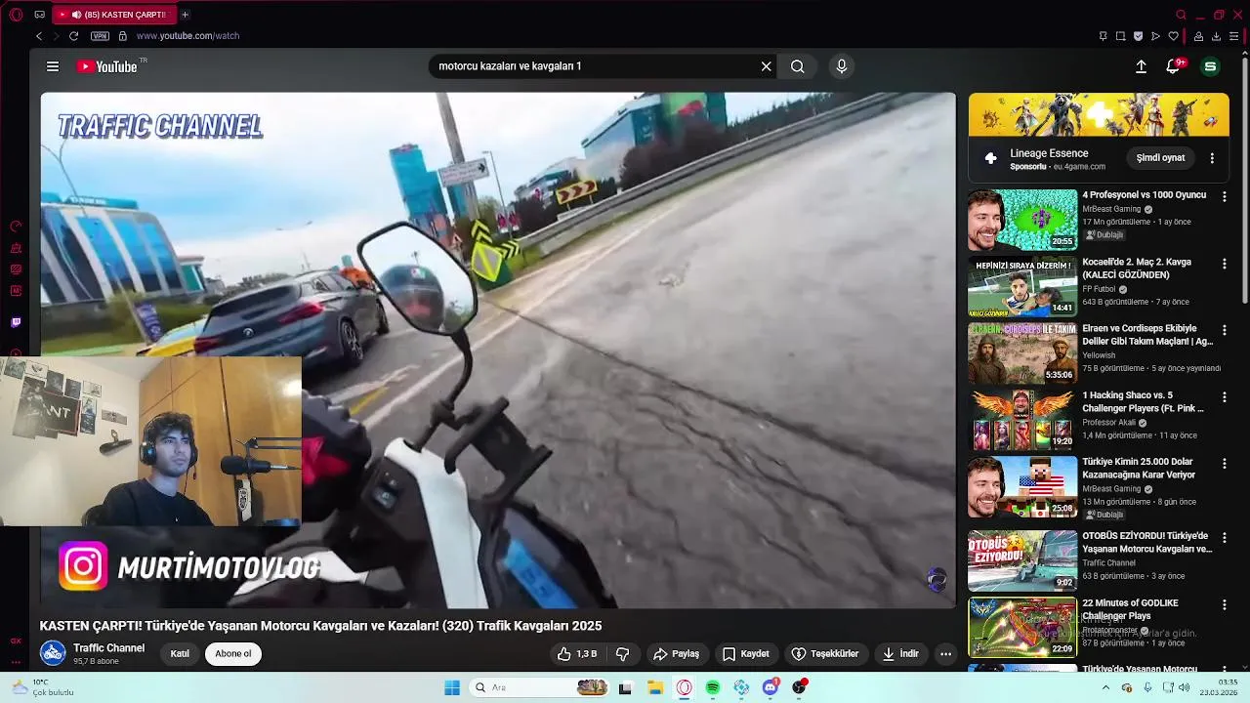This screenshot has height=703, width=1250.
Task: Click Şimdi oynat on Lineage ad
Action: [1160, 158]
